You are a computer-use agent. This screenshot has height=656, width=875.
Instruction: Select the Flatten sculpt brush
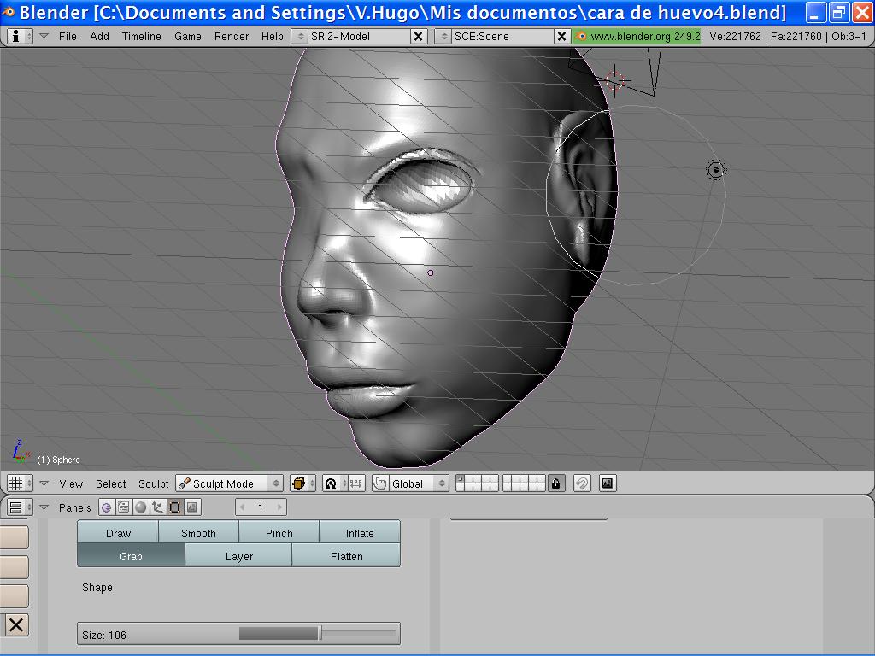[x=347, y=556]
